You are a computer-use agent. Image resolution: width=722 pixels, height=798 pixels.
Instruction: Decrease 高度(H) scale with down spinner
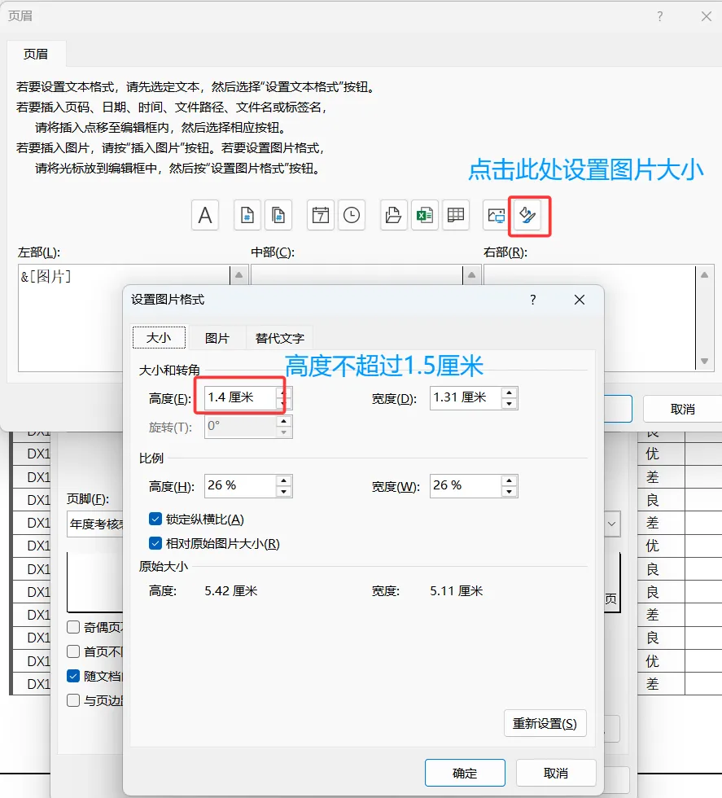(284, 492)
